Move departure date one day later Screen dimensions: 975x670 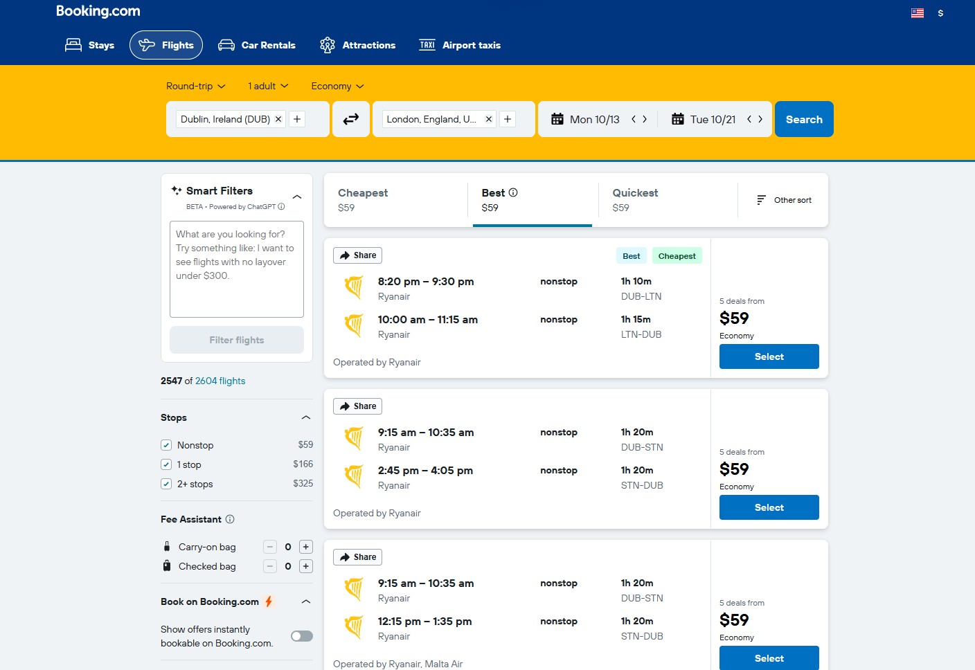click(x=645, y=119)
